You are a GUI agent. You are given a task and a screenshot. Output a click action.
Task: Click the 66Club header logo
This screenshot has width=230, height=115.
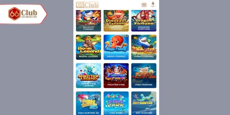tap(87, 5)
